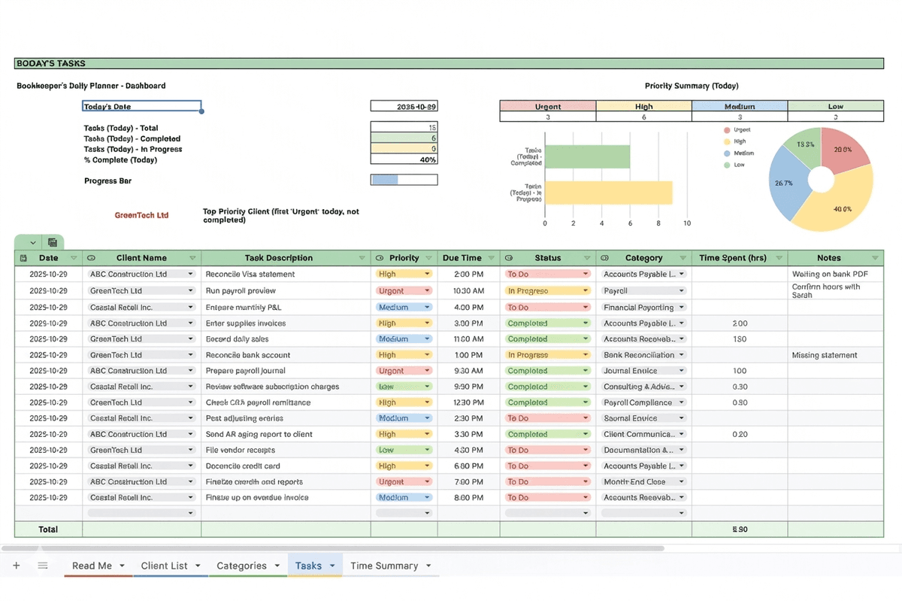Select the 'Record daily sales' task cell
This screenshot has width=902, height=601.
point(286,339)
